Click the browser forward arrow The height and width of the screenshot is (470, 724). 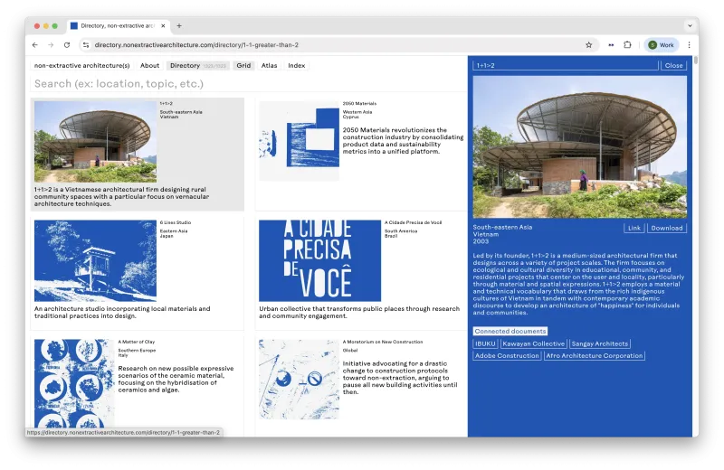(51, 44)
